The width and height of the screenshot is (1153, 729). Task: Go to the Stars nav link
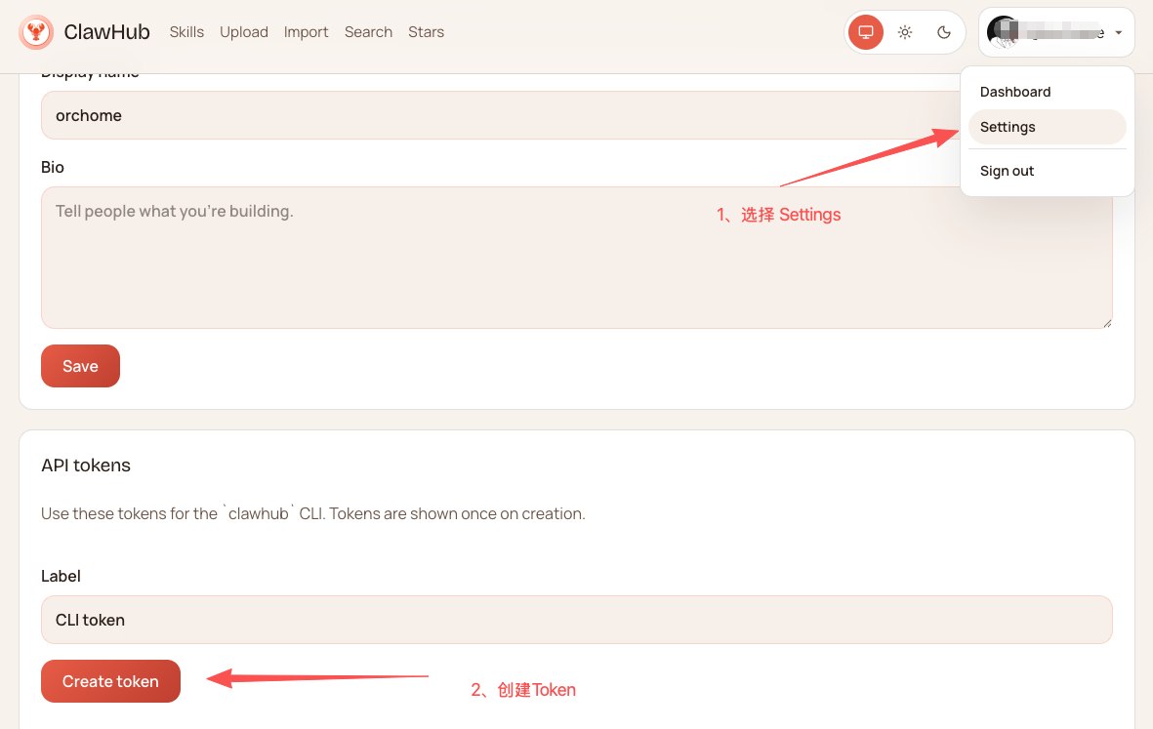[426, 32]
